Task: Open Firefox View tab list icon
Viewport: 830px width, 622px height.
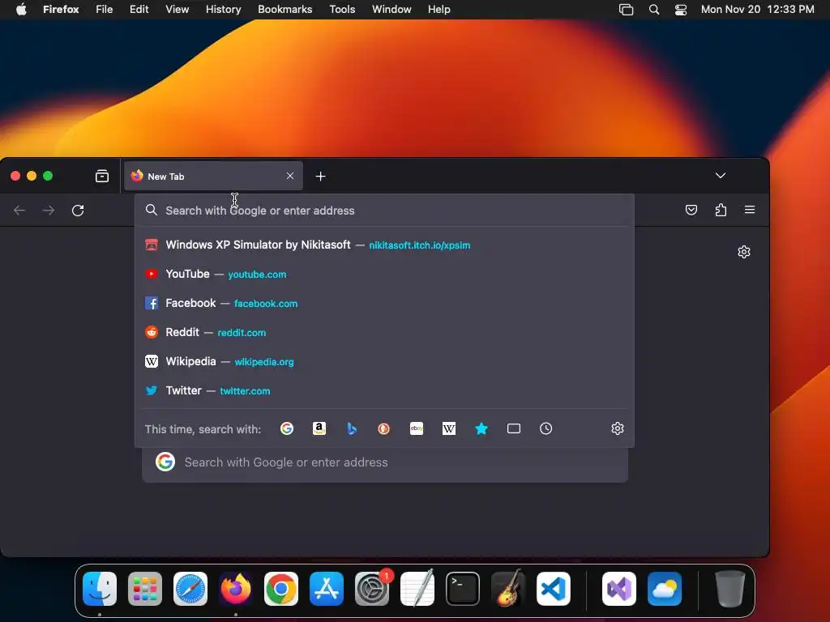Action: pos(101,176)
